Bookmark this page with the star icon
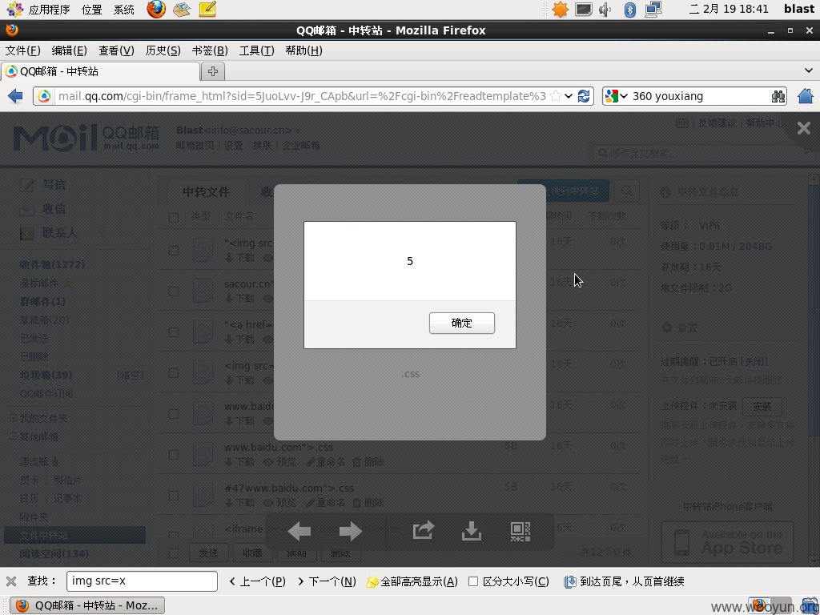Viewport: 820px width, 615px height. 556,96
